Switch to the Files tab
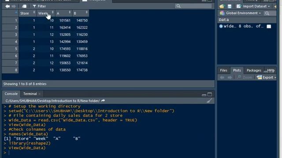This screenshot has height=158, width=282. pos(223,70)
